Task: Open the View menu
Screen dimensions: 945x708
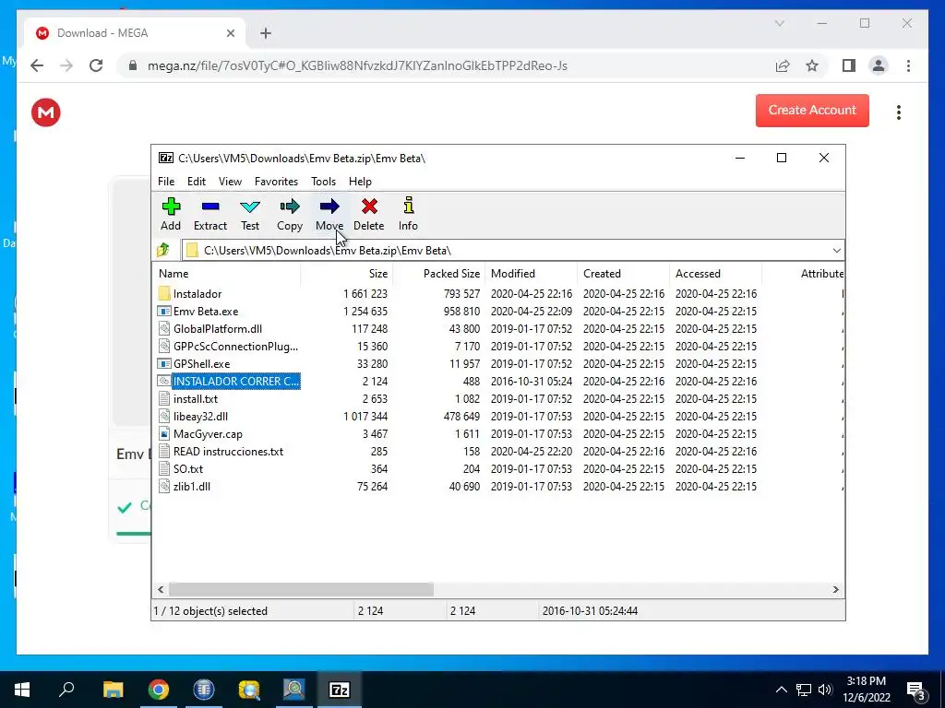Action: (230, 182)
